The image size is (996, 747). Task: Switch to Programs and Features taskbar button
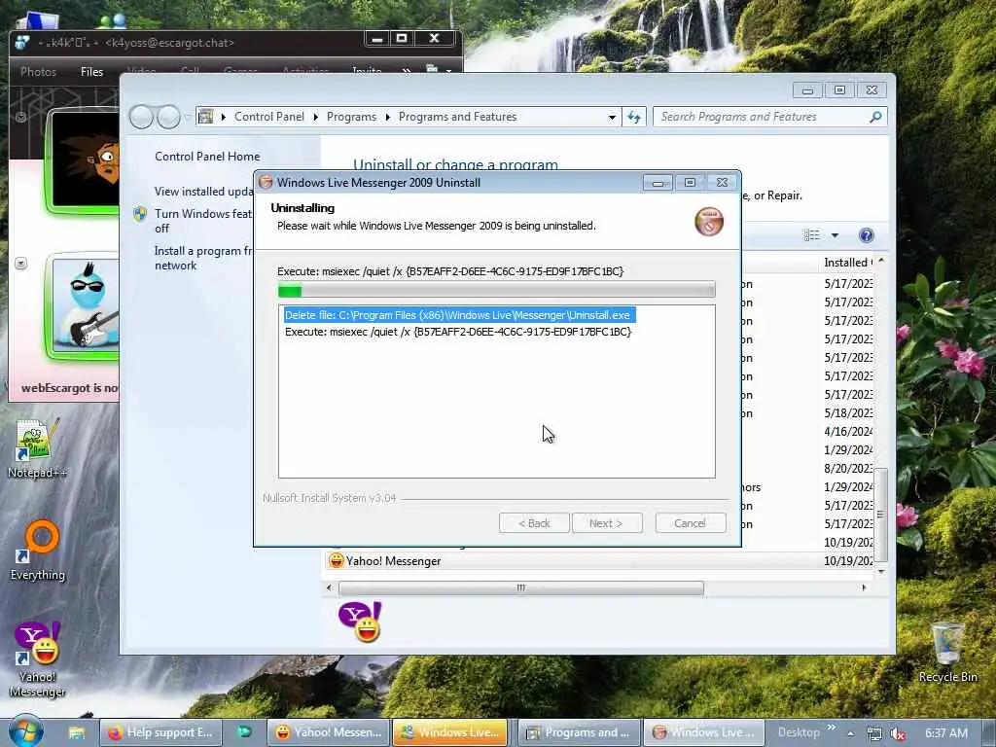[x=579, y=733]
